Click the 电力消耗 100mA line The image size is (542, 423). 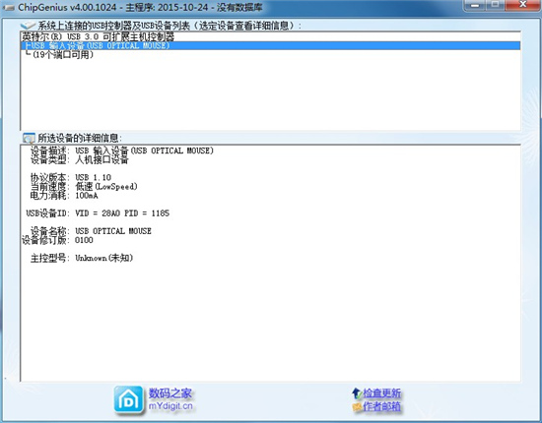point(64,196)
